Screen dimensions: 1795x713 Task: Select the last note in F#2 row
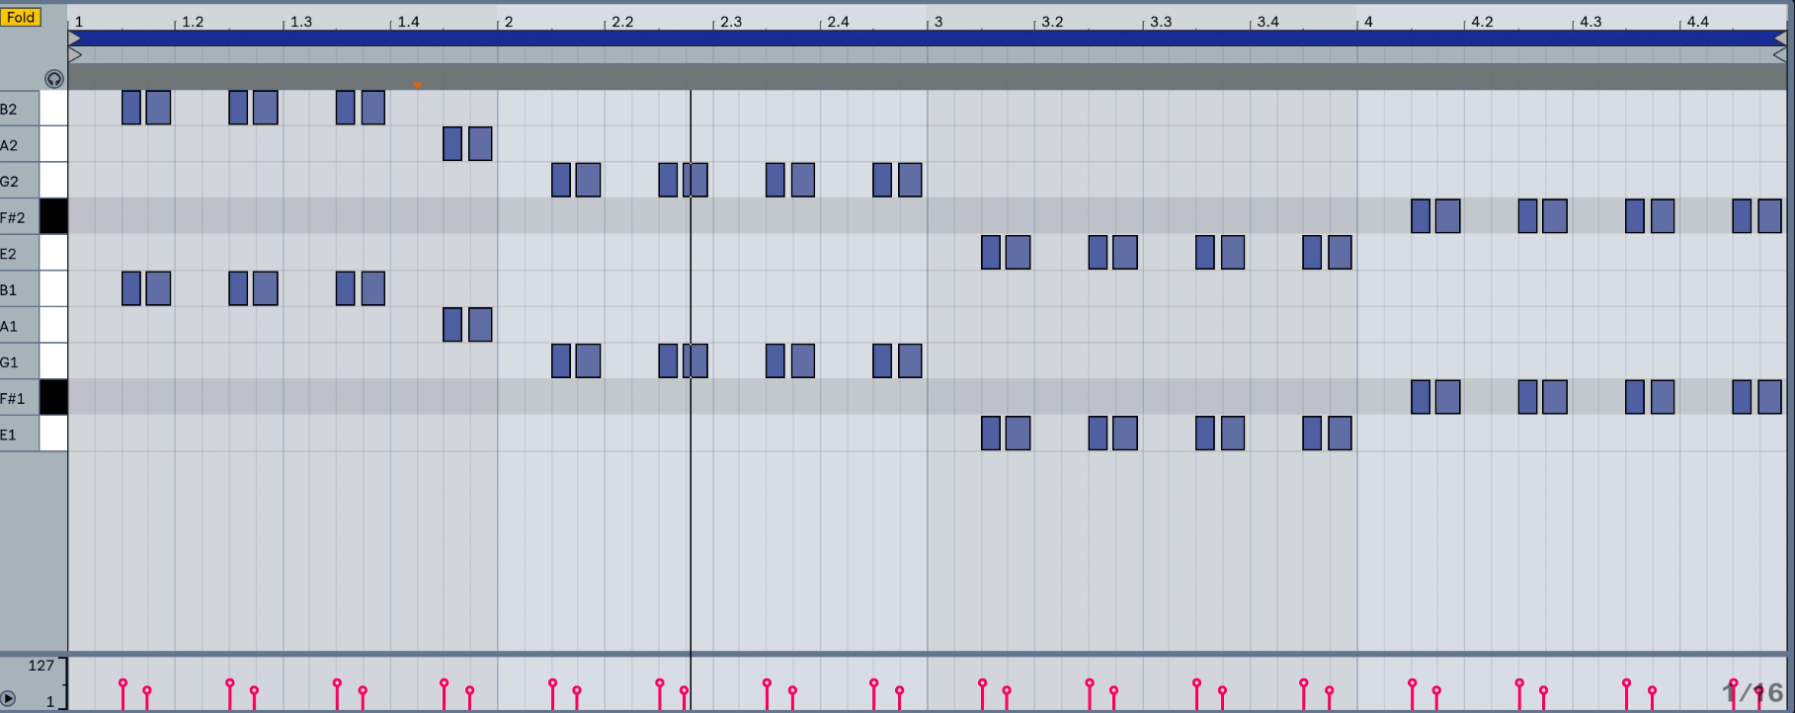[1770, 216]
